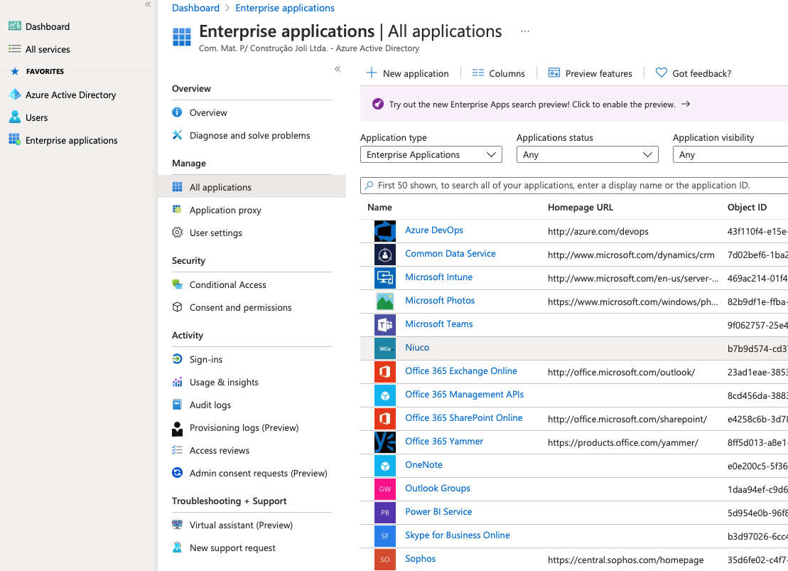Click the User settings gear icon

(177, 233)
